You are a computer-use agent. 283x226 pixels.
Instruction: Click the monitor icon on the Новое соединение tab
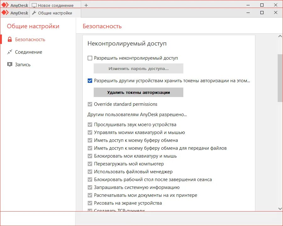click(34, 5)
